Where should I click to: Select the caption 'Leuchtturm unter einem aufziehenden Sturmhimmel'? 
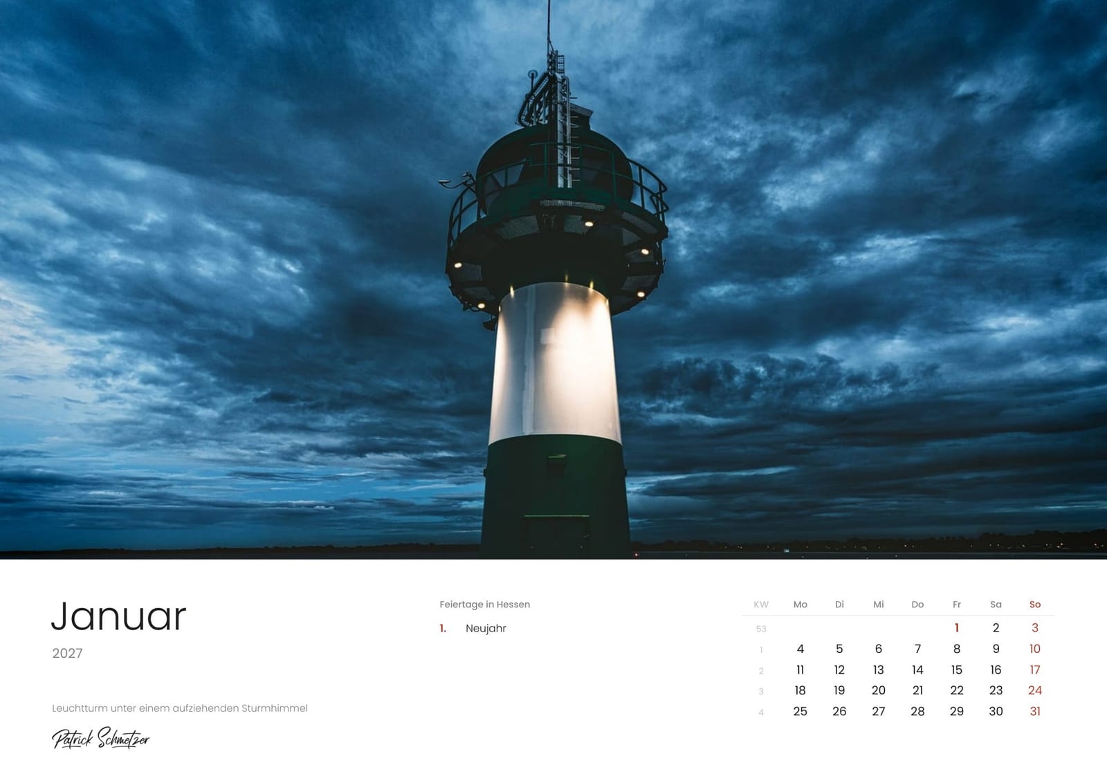180,708
